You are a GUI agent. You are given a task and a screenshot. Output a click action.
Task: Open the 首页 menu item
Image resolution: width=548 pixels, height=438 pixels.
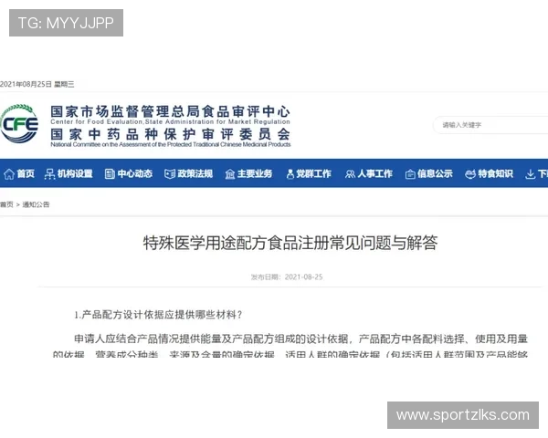(x=26, y=173)
